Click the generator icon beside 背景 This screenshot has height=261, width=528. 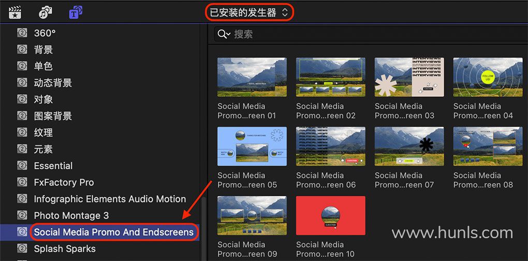pos(22,50)
